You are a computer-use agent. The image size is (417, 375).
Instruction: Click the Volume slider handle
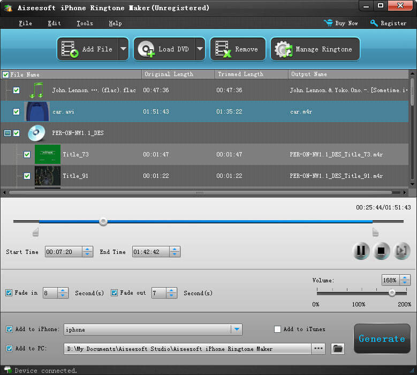pyautogui.click(x=392, y=292)
